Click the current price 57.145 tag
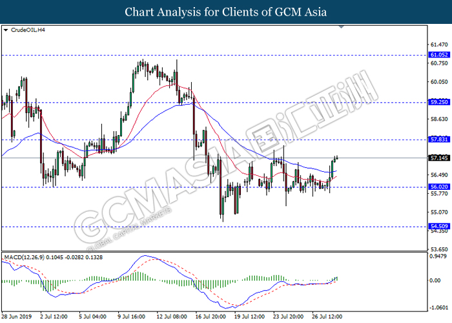Screen dimensions: 452x323 click(438, 158)
